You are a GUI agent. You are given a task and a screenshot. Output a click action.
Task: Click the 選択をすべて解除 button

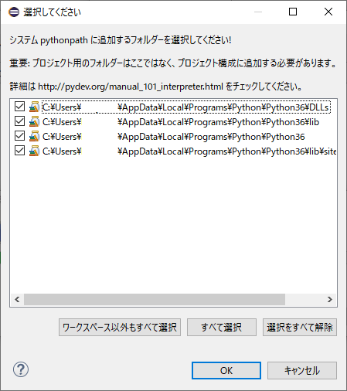click(300, 328)
